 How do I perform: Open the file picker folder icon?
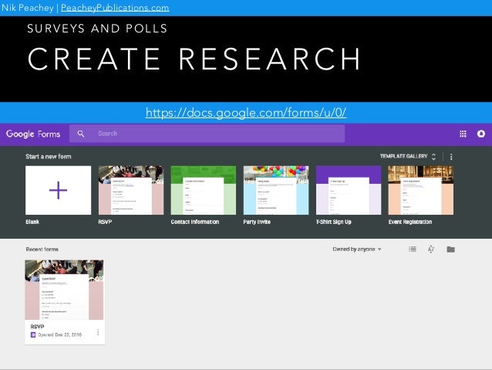[450, 249]
